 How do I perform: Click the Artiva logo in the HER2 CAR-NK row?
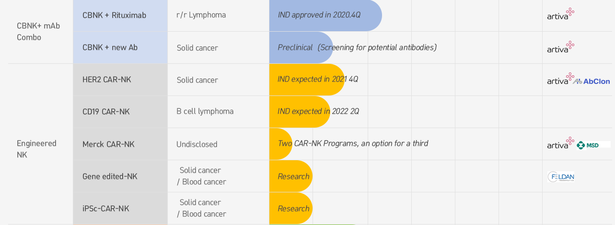coord(560,79)
